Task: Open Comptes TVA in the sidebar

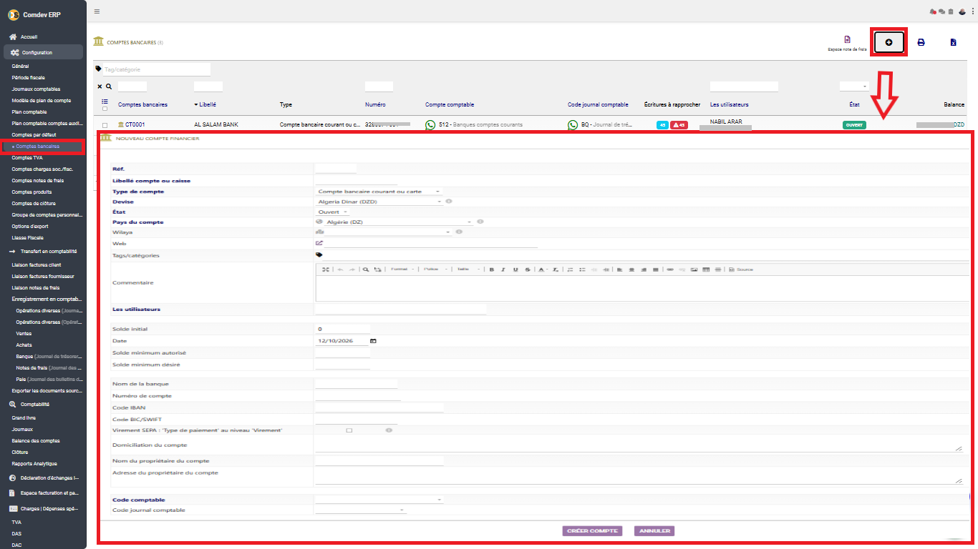Action: click(x=27, y=158)
